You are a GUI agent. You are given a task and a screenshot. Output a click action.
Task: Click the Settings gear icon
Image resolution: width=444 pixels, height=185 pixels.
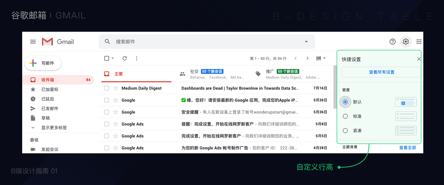click(x=405, y=42)
